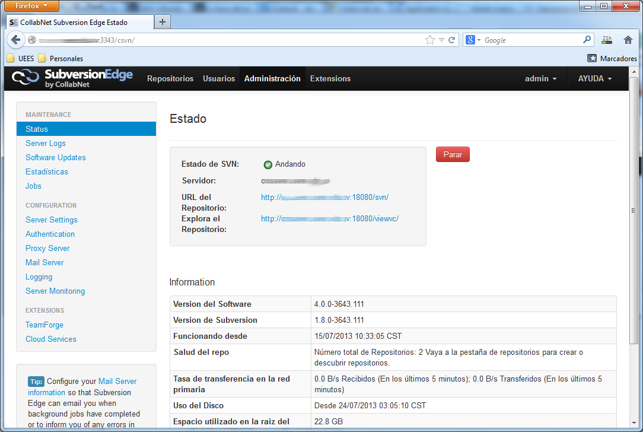Open Estadísticas in the sidebar
Screen dimensions: 643x432
click(47, 172)
